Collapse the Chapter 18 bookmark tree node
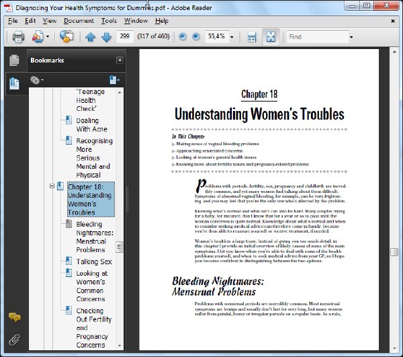This screenshot has width=403, height=357. point(52,186)
